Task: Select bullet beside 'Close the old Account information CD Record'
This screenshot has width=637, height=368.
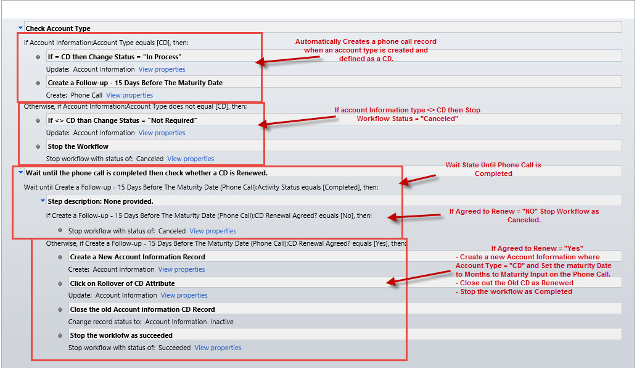Action: (60, 309)
